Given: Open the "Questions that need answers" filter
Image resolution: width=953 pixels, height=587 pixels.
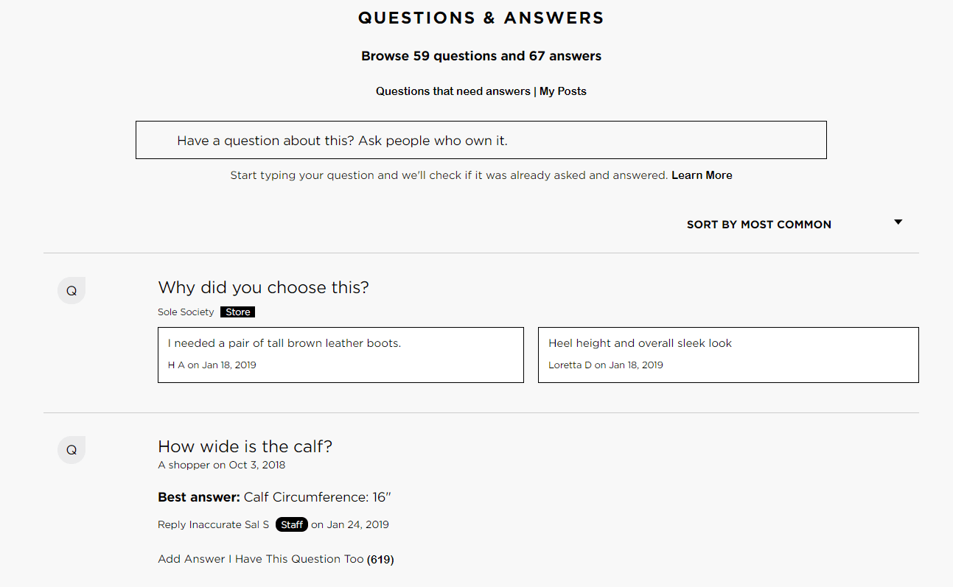Looking at the screenshot, I should coord(453,91).
